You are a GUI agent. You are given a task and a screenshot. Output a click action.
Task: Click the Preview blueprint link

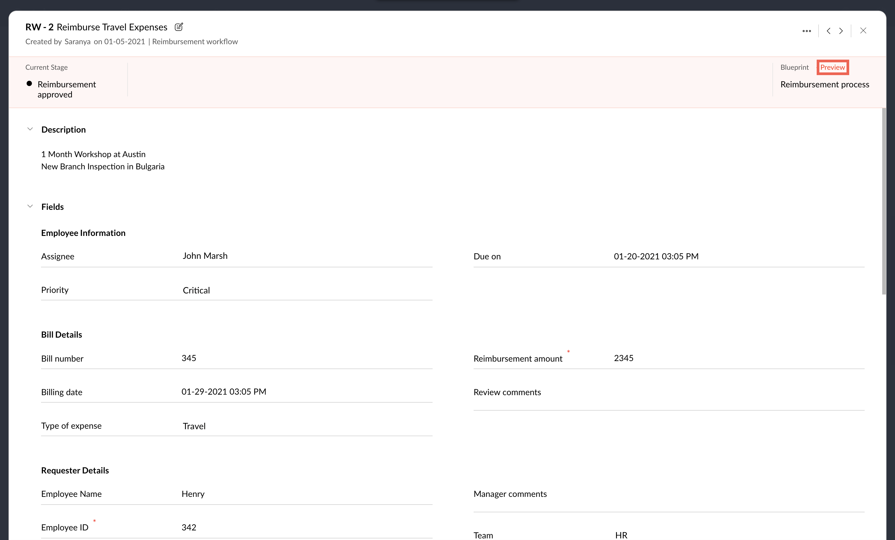832,67
